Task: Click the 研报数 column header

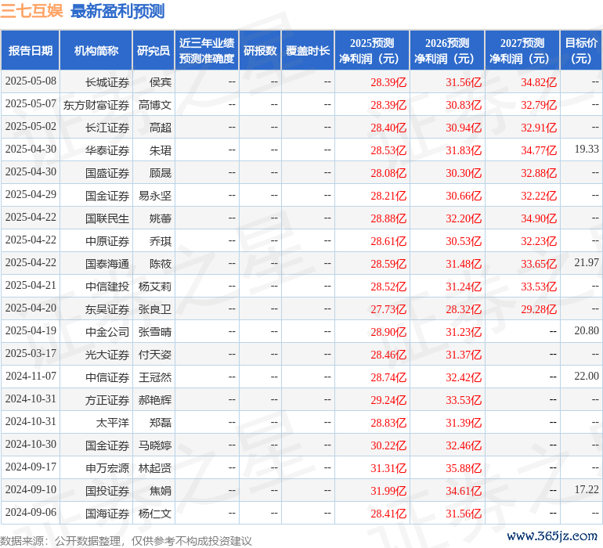Action: tap(260, 50)
